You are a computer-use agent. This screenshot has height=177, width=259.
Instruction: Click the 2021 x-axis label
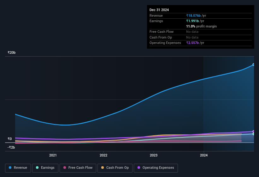(53, 155)
